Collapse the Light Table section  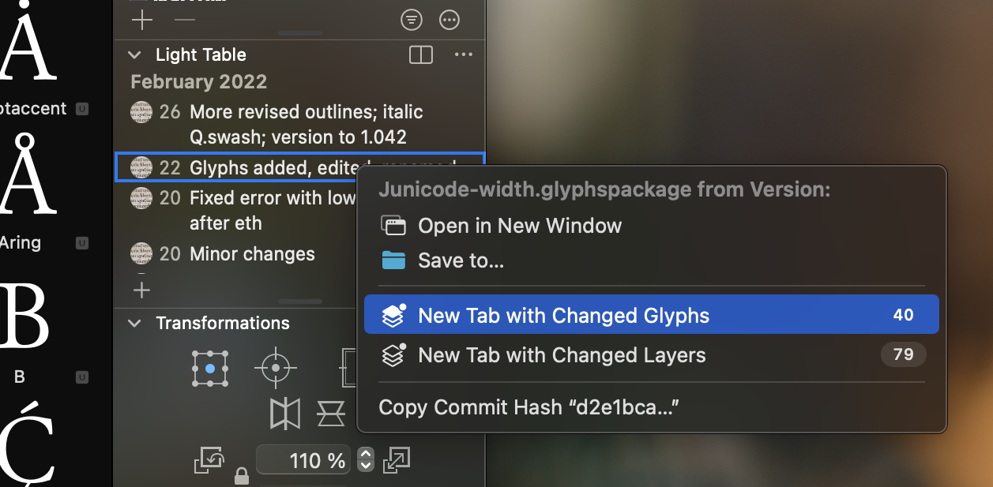click(x=135, y=55)
